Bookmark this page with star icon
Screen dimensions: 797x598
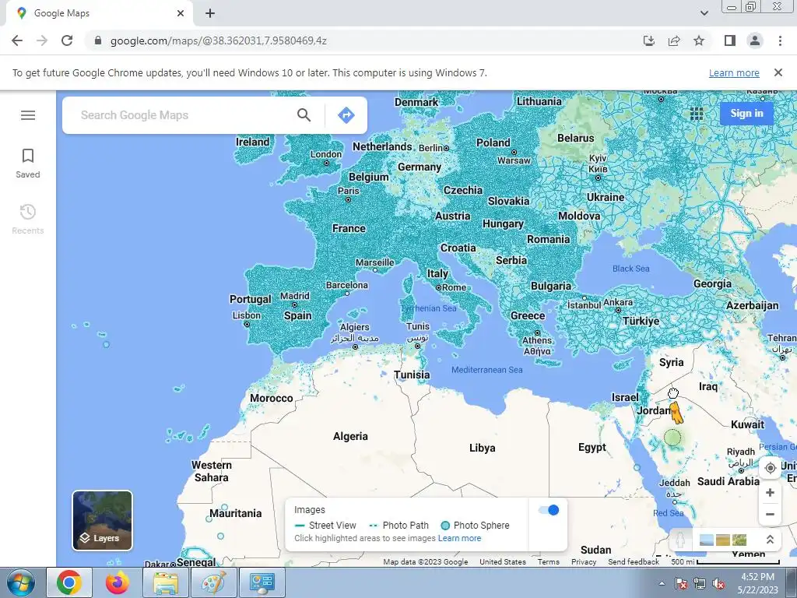[699, 40]
